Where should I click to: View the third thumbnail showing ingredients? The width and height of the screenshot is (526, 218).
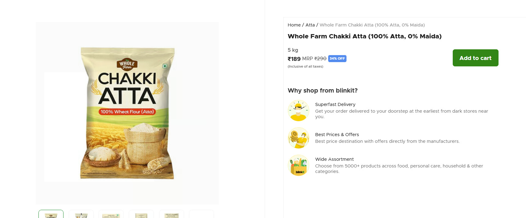111,214
